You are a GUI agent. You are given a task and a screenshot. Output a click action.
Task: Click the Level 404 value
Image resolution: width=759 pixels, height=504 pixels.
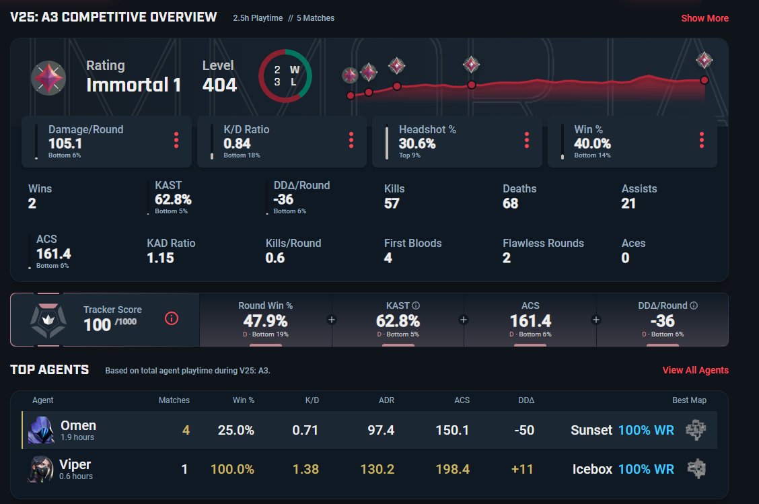tap(219, 85)
